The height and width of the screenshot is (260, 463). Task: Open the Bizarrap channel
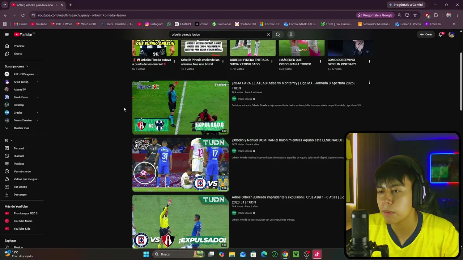click(x=22, y=105)
